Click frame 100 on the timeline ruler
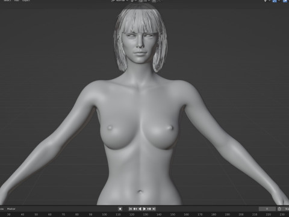Image resolution: width=289 pixels, height=217 pixels. [104, 215]
